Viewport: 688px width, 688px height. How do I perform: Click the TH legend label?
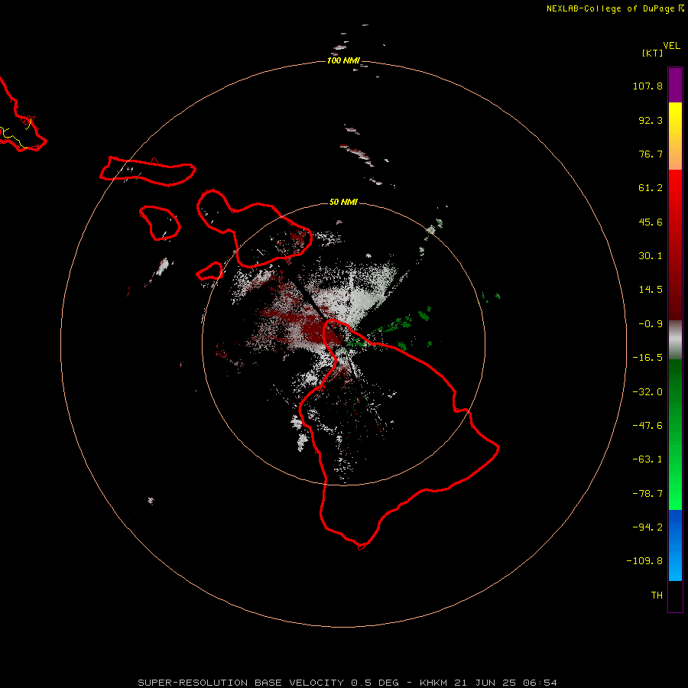(x=657, y=596)
